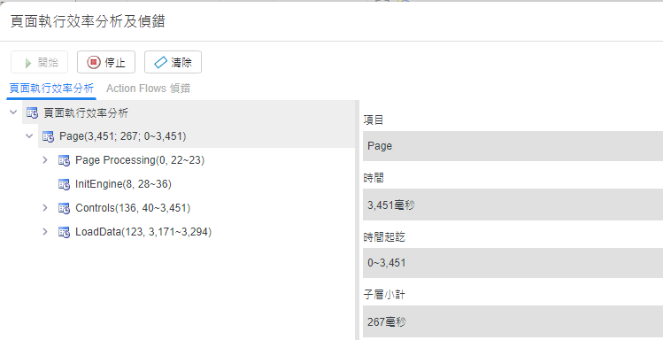This screenshot has height=340, width=663.
Task: Expand the Controls(136, 40~3,451) node
Action: [45, 208]
